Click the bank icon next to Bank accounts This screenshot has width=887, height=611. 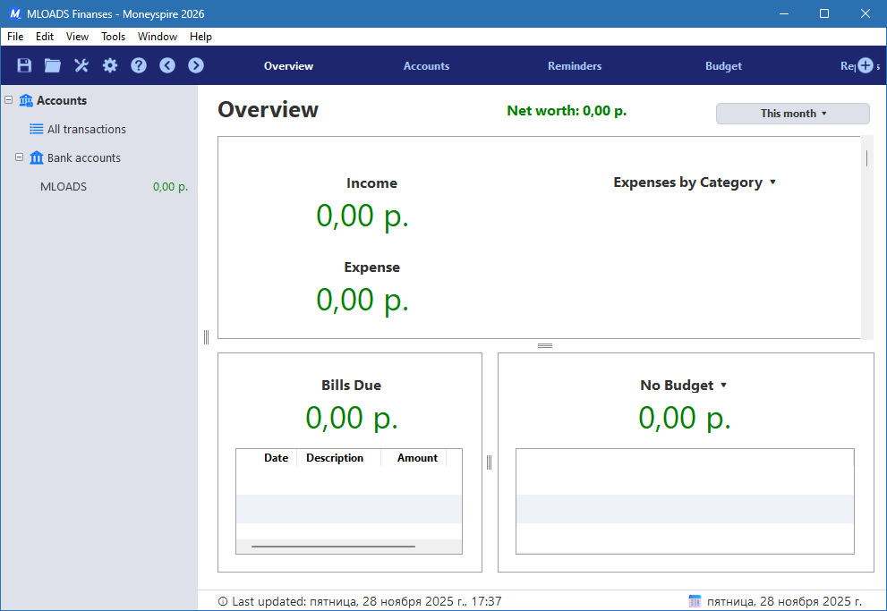click(x=37, y=157)
